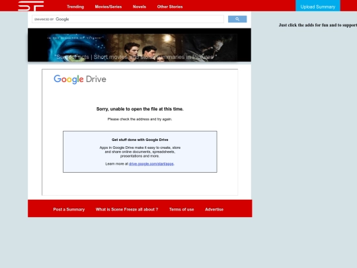Click the Upload Summary button
The width and height of the screenshot is (357, 268).
coord(317,6)
